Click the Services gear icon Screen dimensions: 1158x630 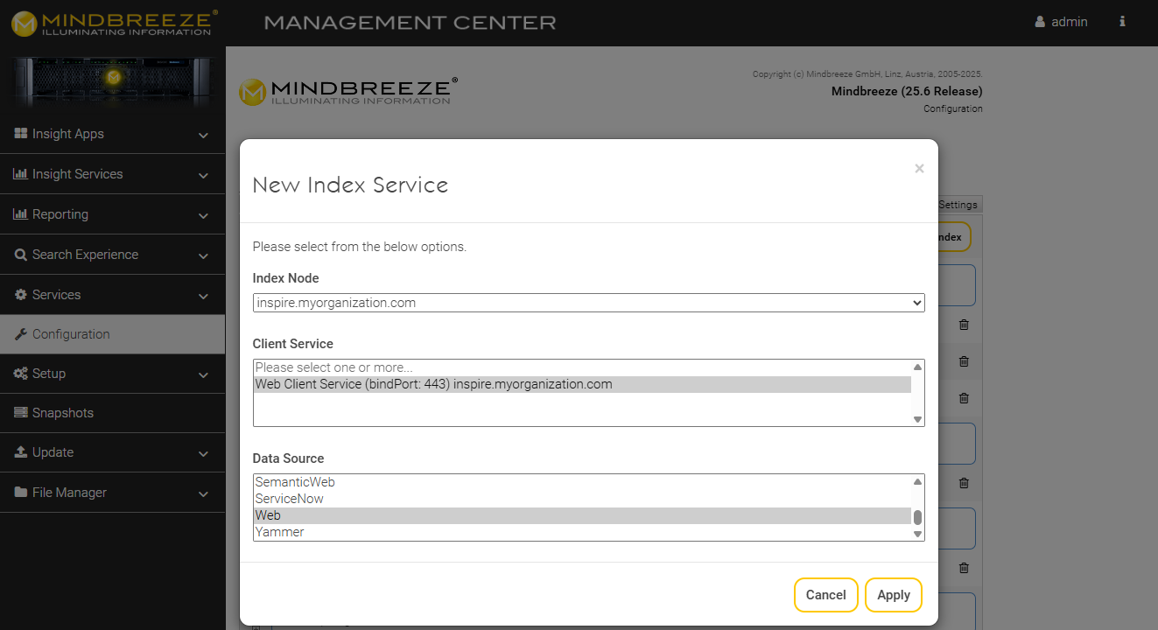coord(21,295)
